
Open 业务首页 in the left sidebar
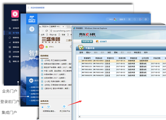16,28
